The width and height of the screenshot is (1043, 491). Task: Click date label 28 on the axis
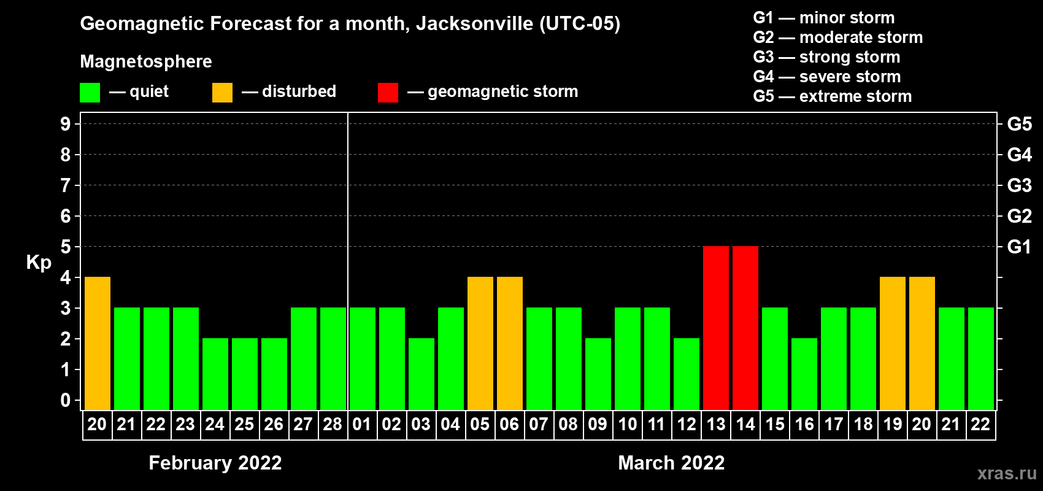pos(333,424)
